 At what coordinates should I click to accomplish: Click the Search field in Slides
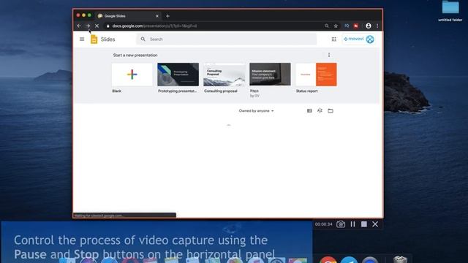point(227,39)
